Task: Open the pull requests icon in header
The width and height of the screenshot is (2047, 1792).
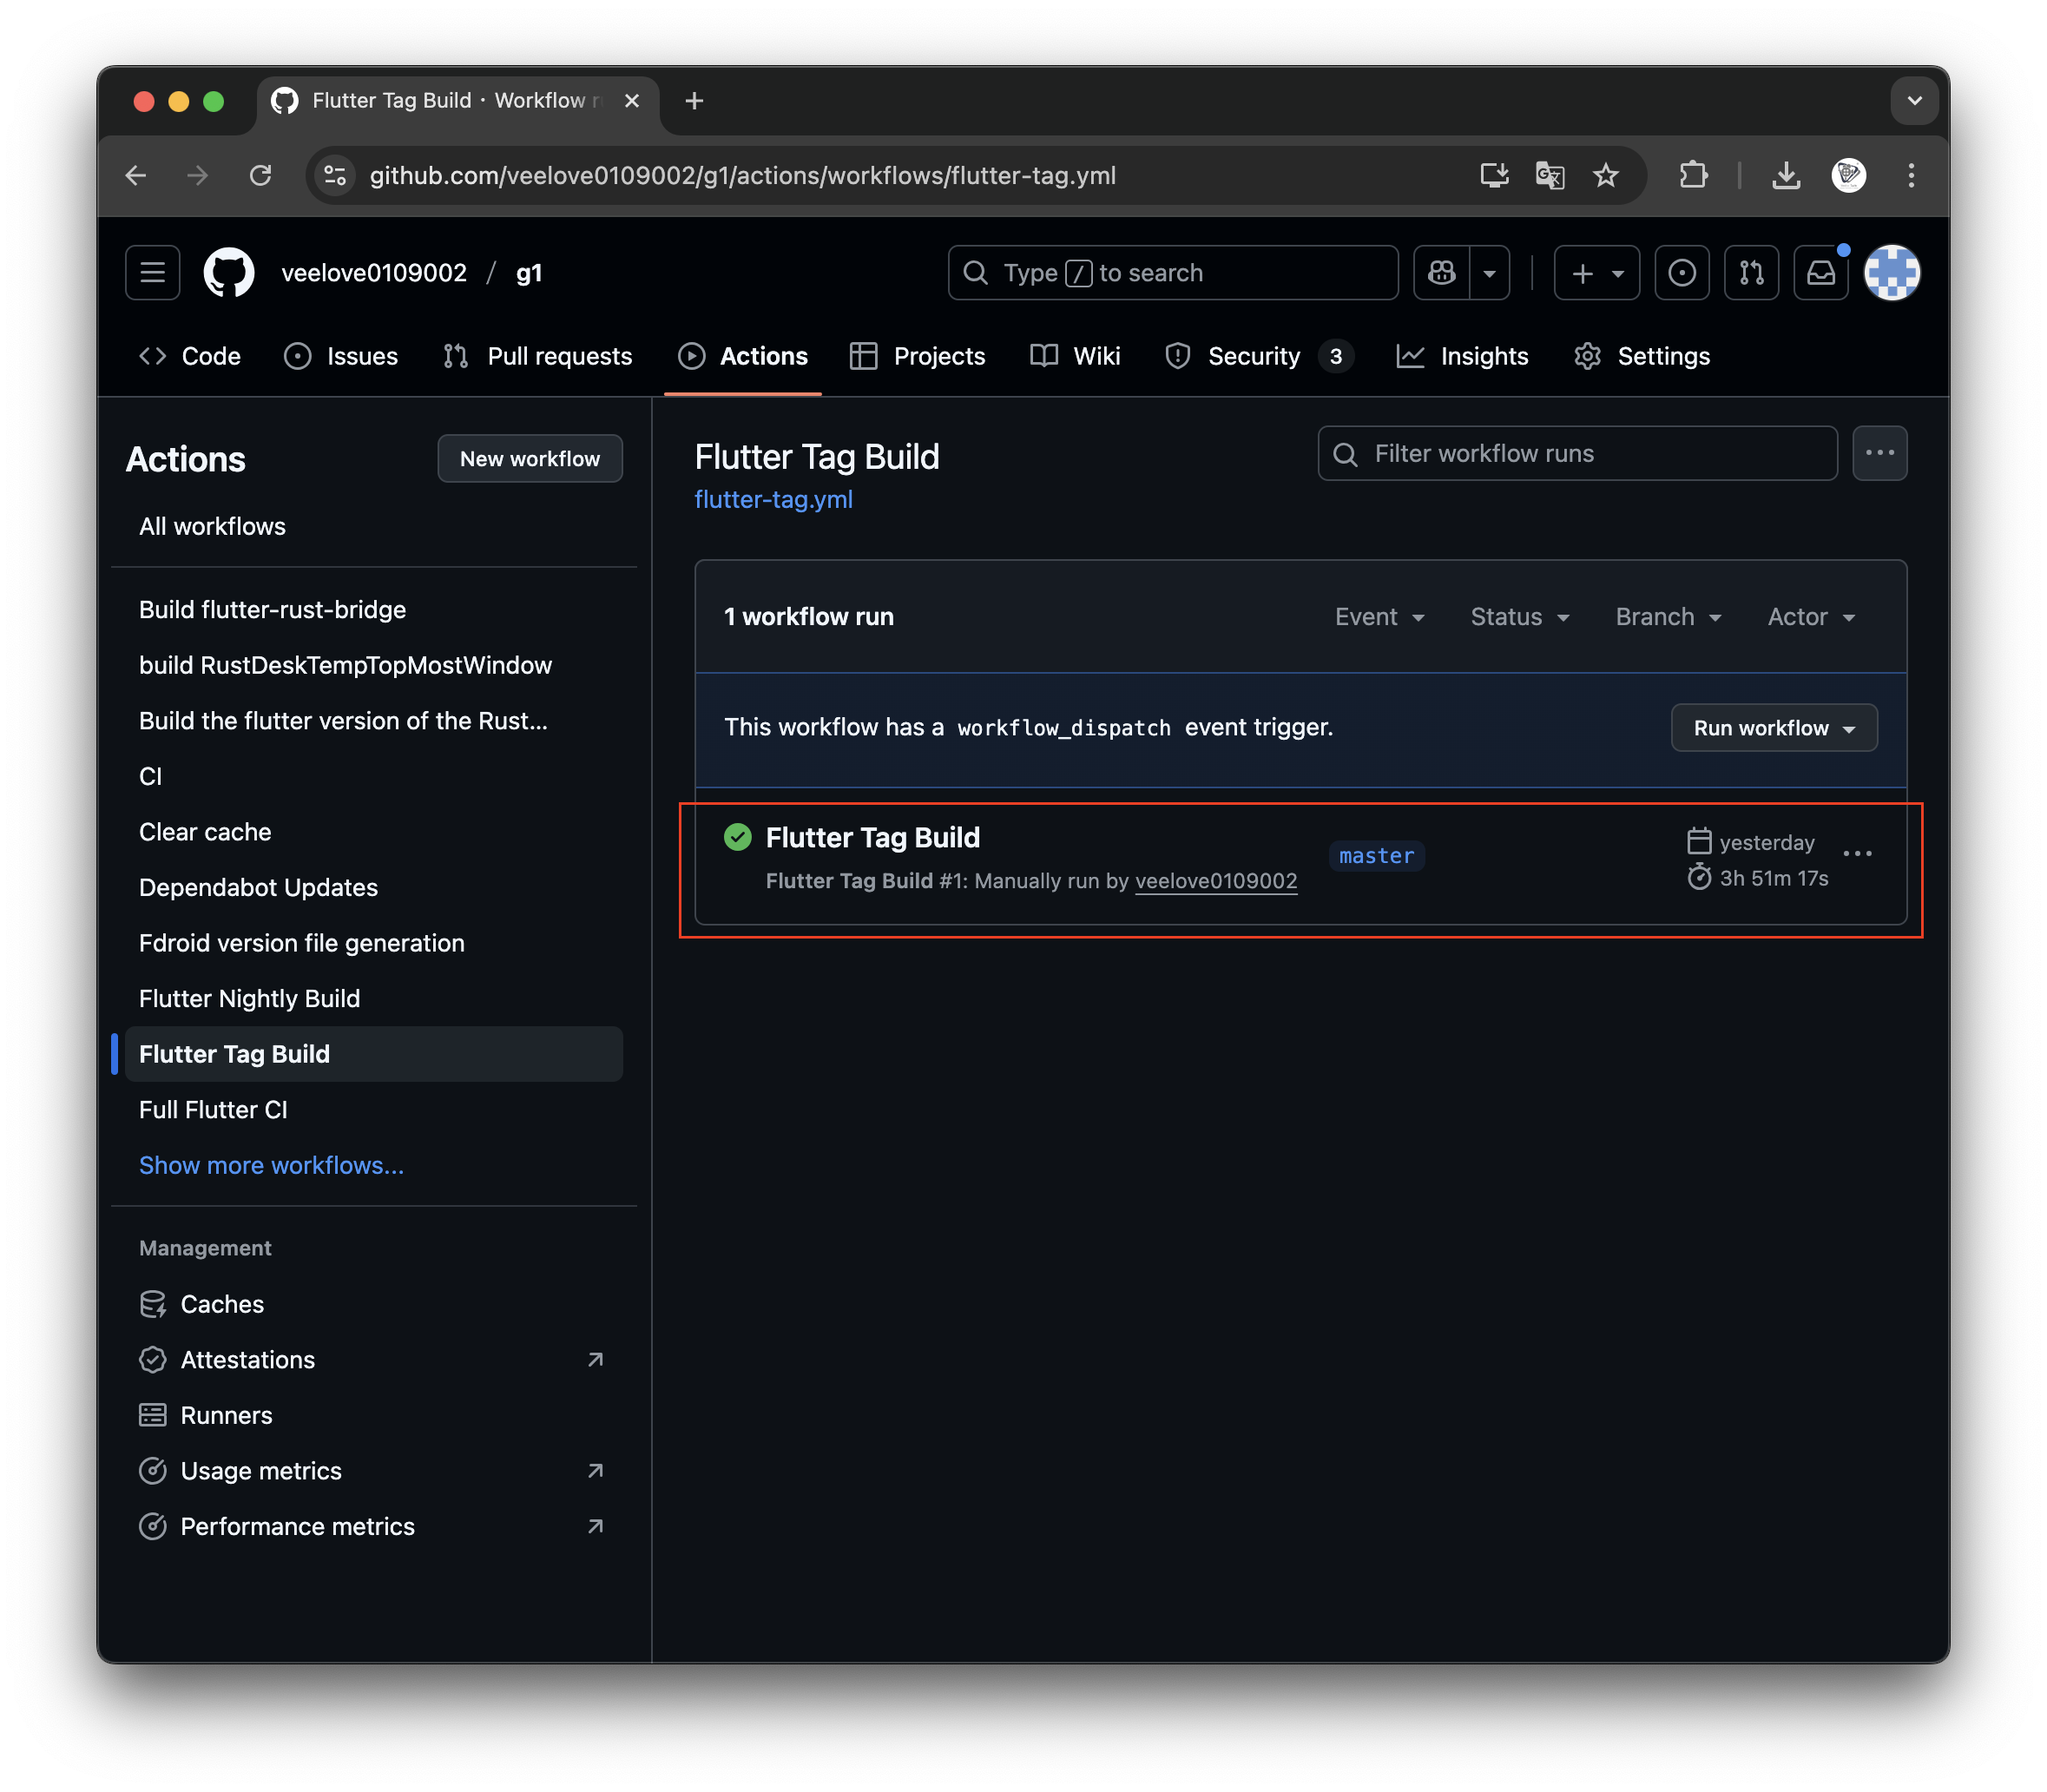Action: [1751, 272]
